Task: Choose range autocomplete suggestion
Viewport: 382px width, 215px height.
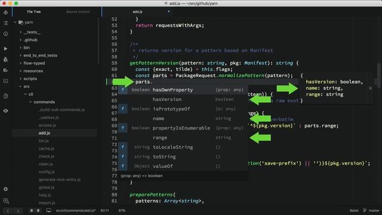Action: 183,137
